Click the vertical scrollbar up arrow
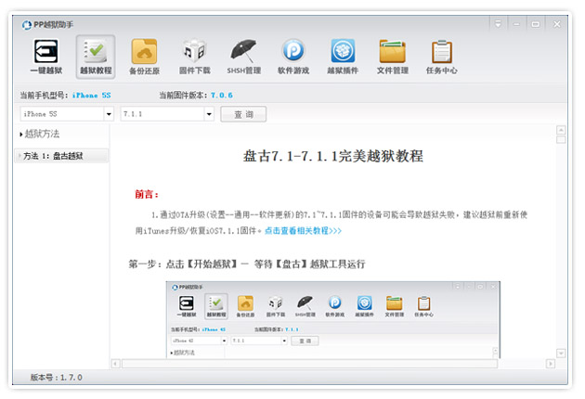 click(561, 130)
